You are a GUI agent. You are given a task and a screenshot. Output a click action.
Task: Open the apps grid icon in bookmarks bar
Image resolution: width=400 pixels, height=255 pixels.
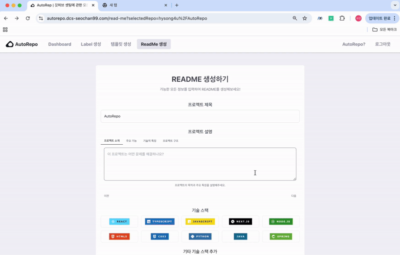click(x=5, y=29)
